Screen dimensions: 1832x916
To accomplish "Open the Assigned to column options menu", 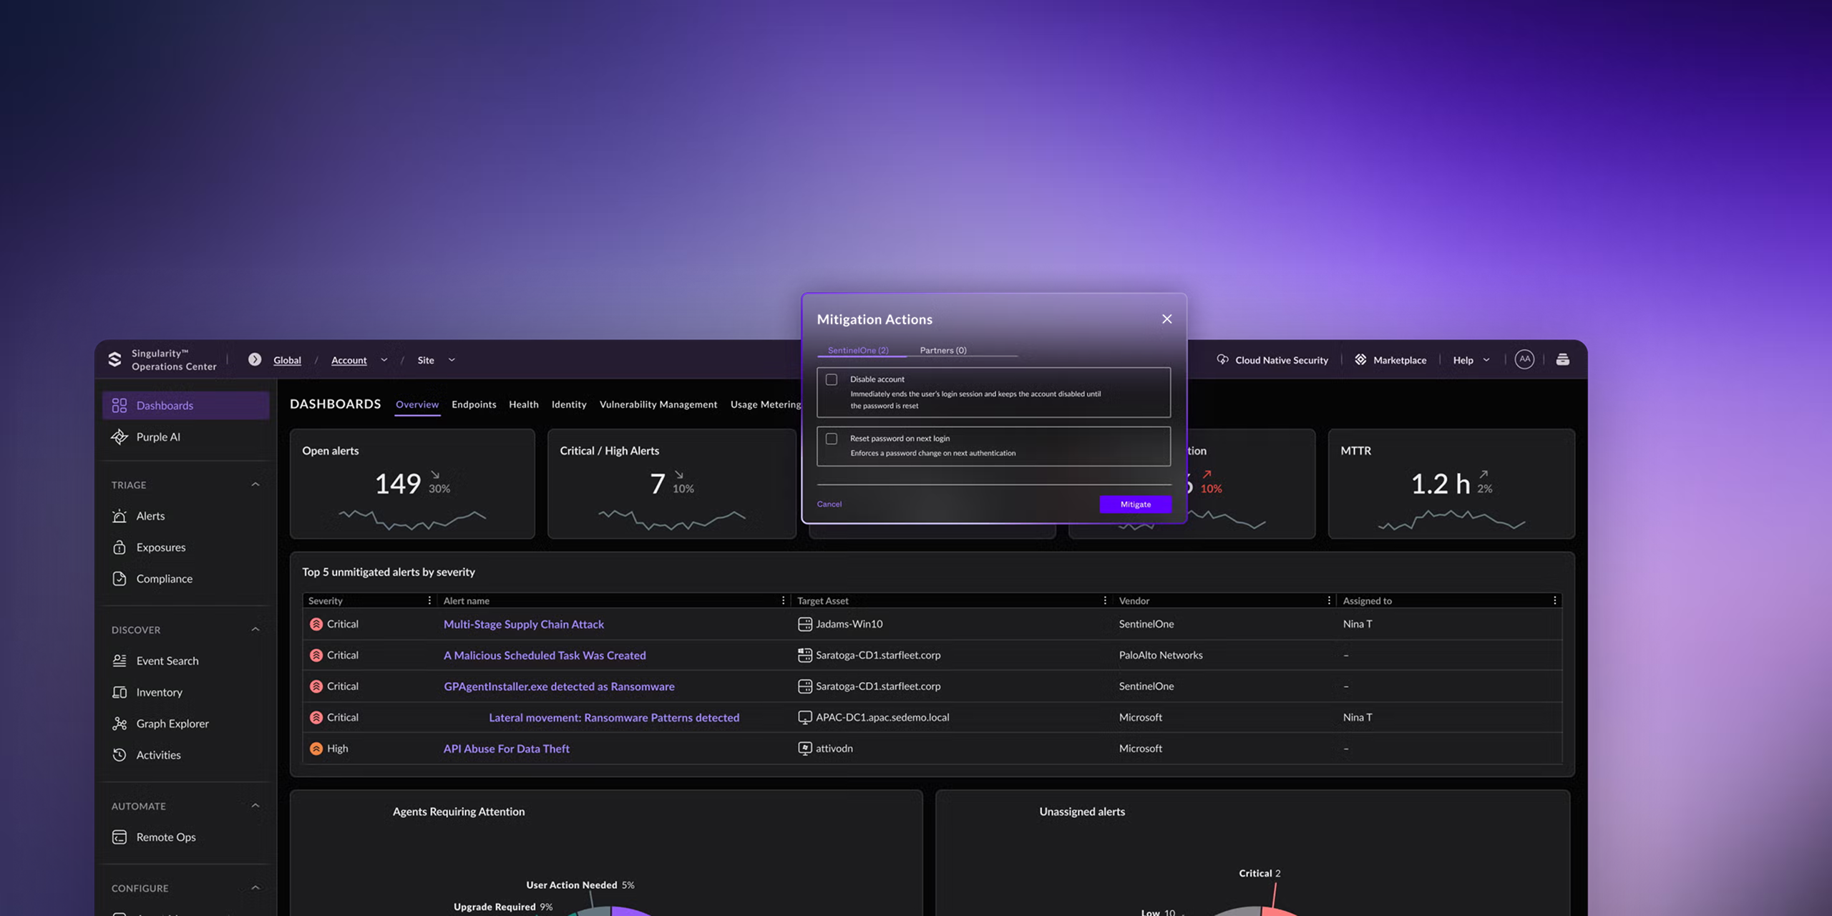I will [1554, 600].
